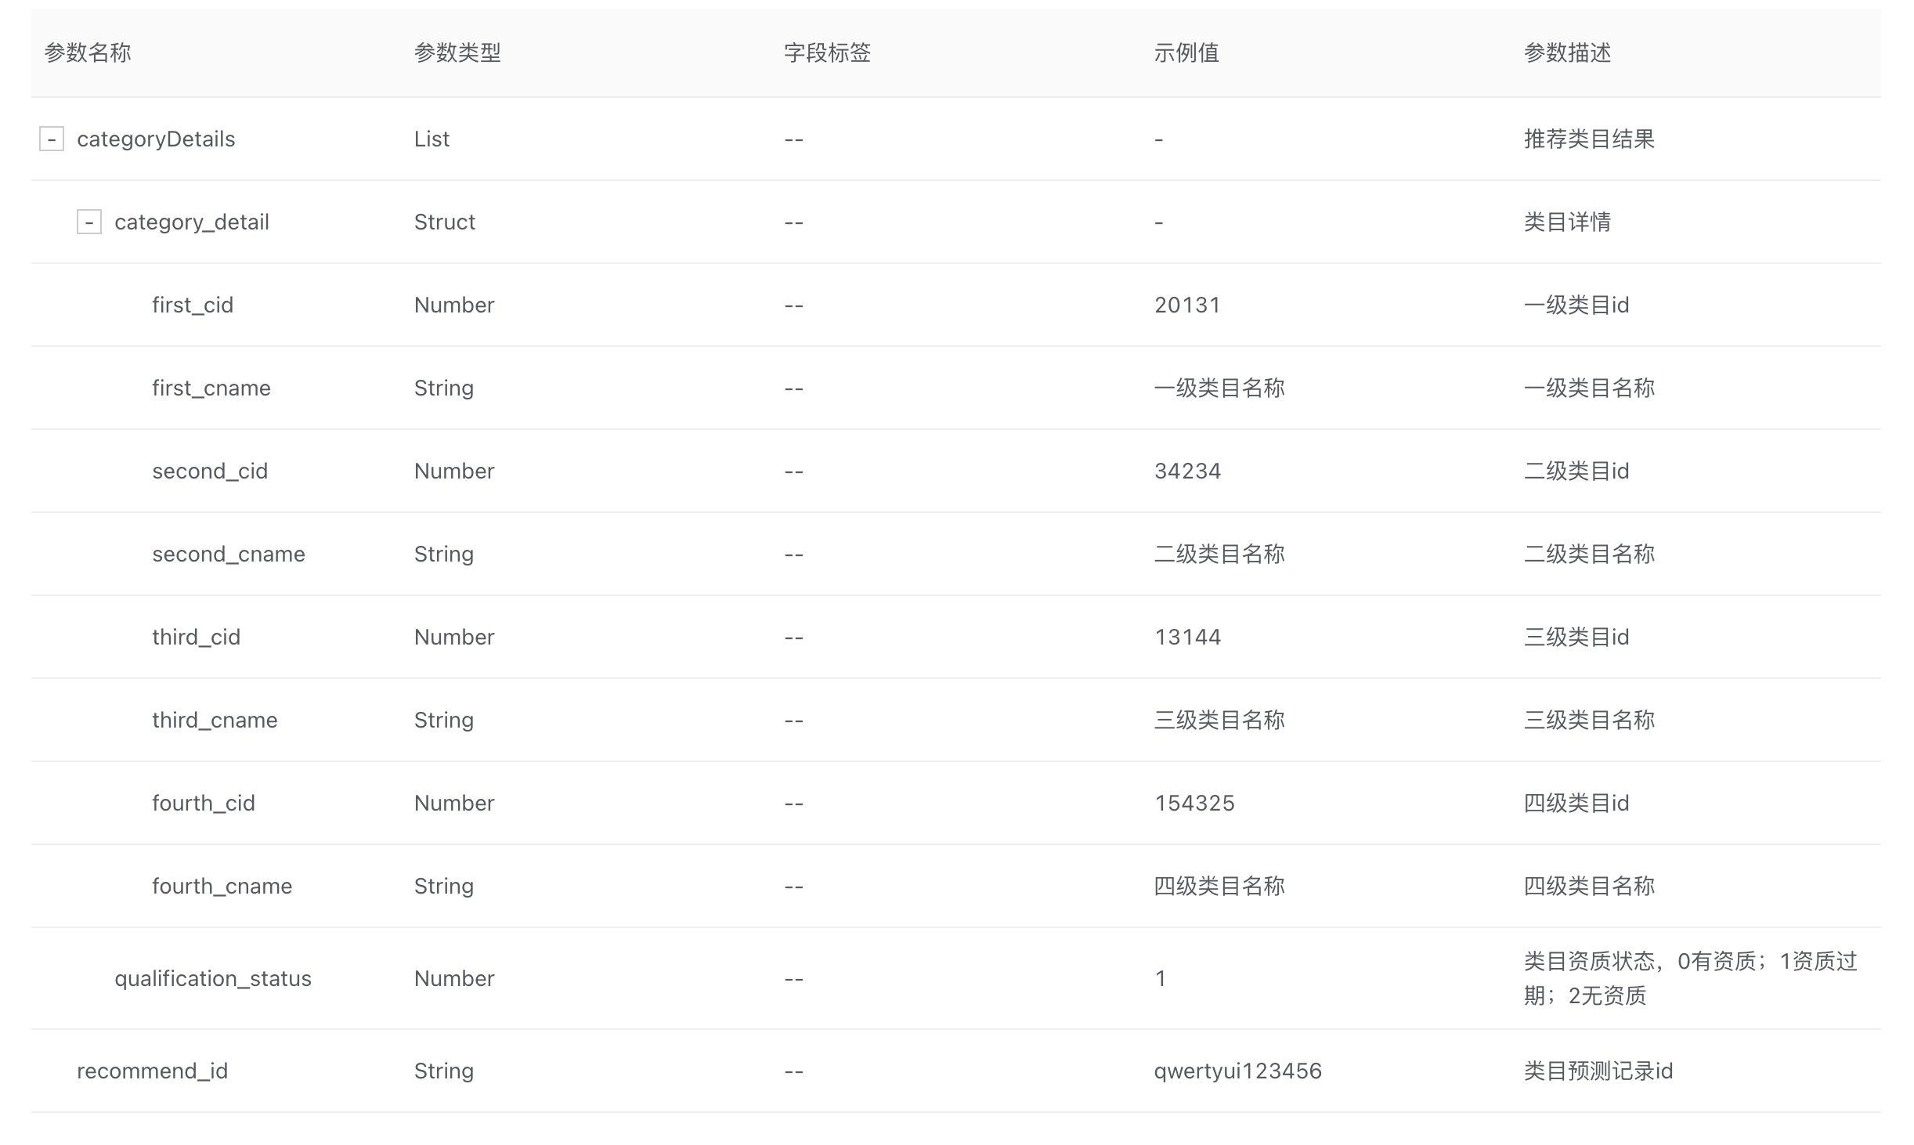This screenshot has height=1145, width=1914.
Task: Select the first_cname parameter row
Action: (x=211, y=388)
